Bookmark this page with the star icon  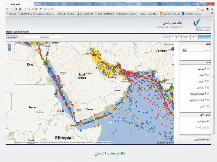[x=198, y=9]
